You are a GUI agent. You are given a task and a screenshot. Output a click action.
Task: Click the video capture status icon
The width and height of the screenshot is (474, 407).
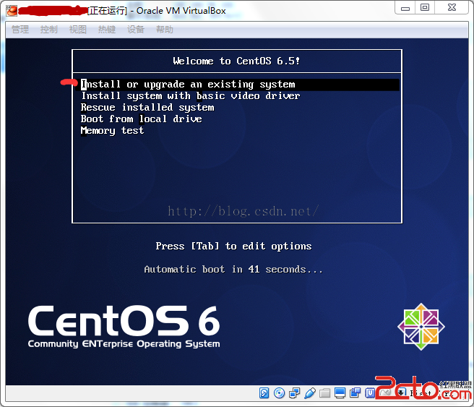click(355, 393)
